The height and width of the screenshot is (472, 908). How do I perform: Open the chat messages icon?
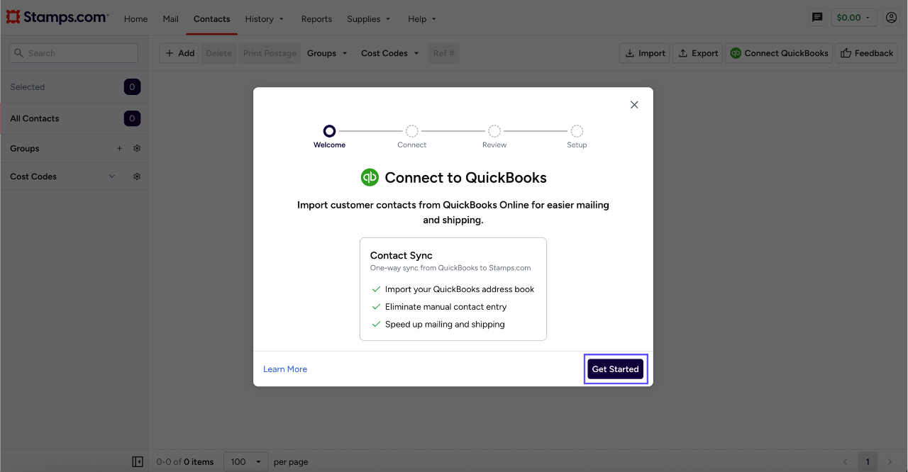coord(817,18)
